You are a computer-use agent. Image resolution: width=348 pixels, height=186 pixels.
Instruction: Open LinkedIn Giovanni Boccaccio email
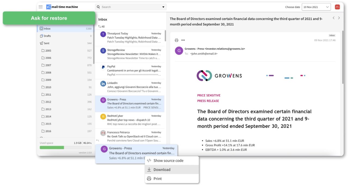[x=130, y=87]
